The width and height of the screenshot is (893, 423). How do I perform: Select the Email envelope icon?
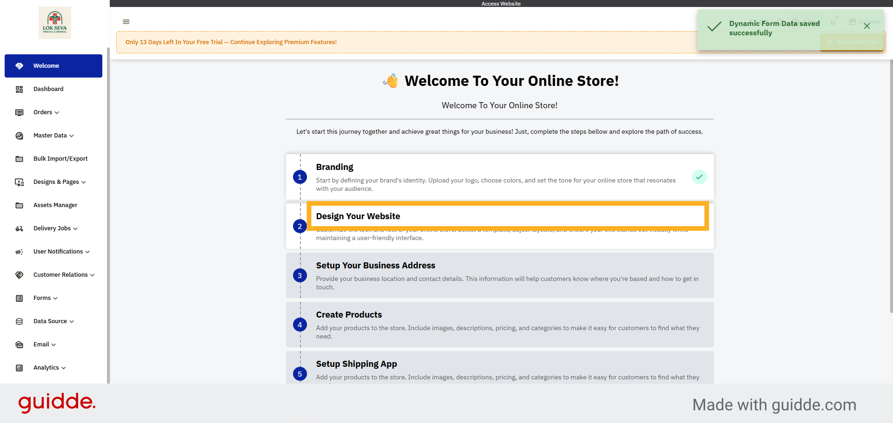[x=19, y=345]
